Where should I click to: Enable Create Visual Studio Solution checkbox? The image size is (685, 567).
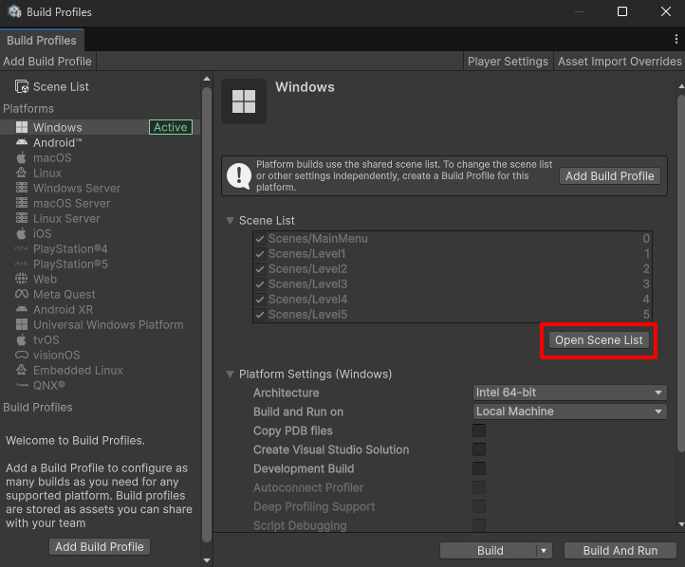[479, 449]
